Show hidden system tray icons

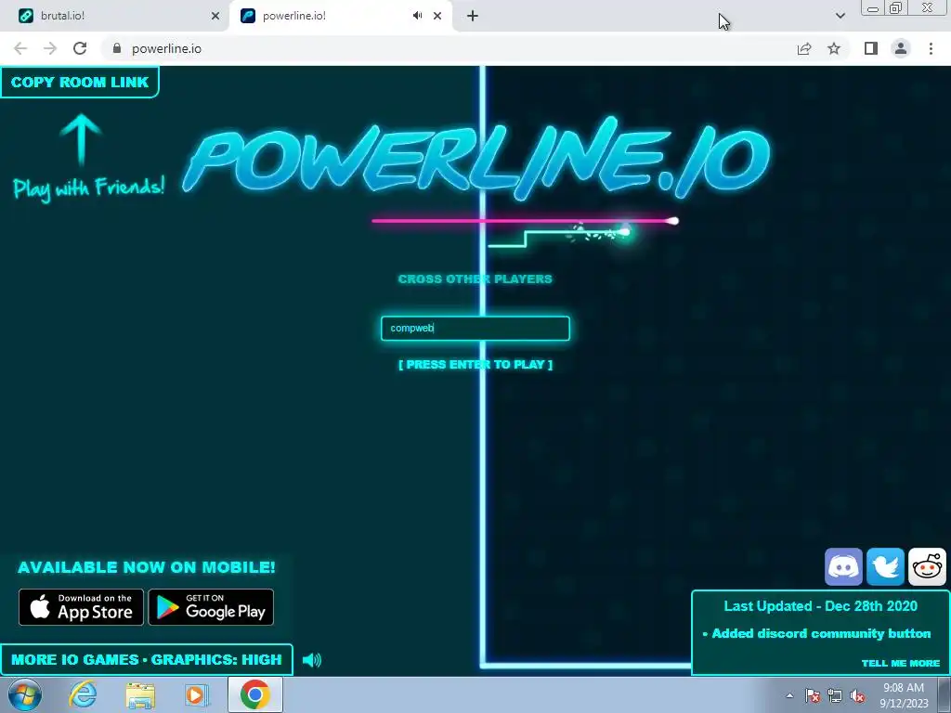789,695
